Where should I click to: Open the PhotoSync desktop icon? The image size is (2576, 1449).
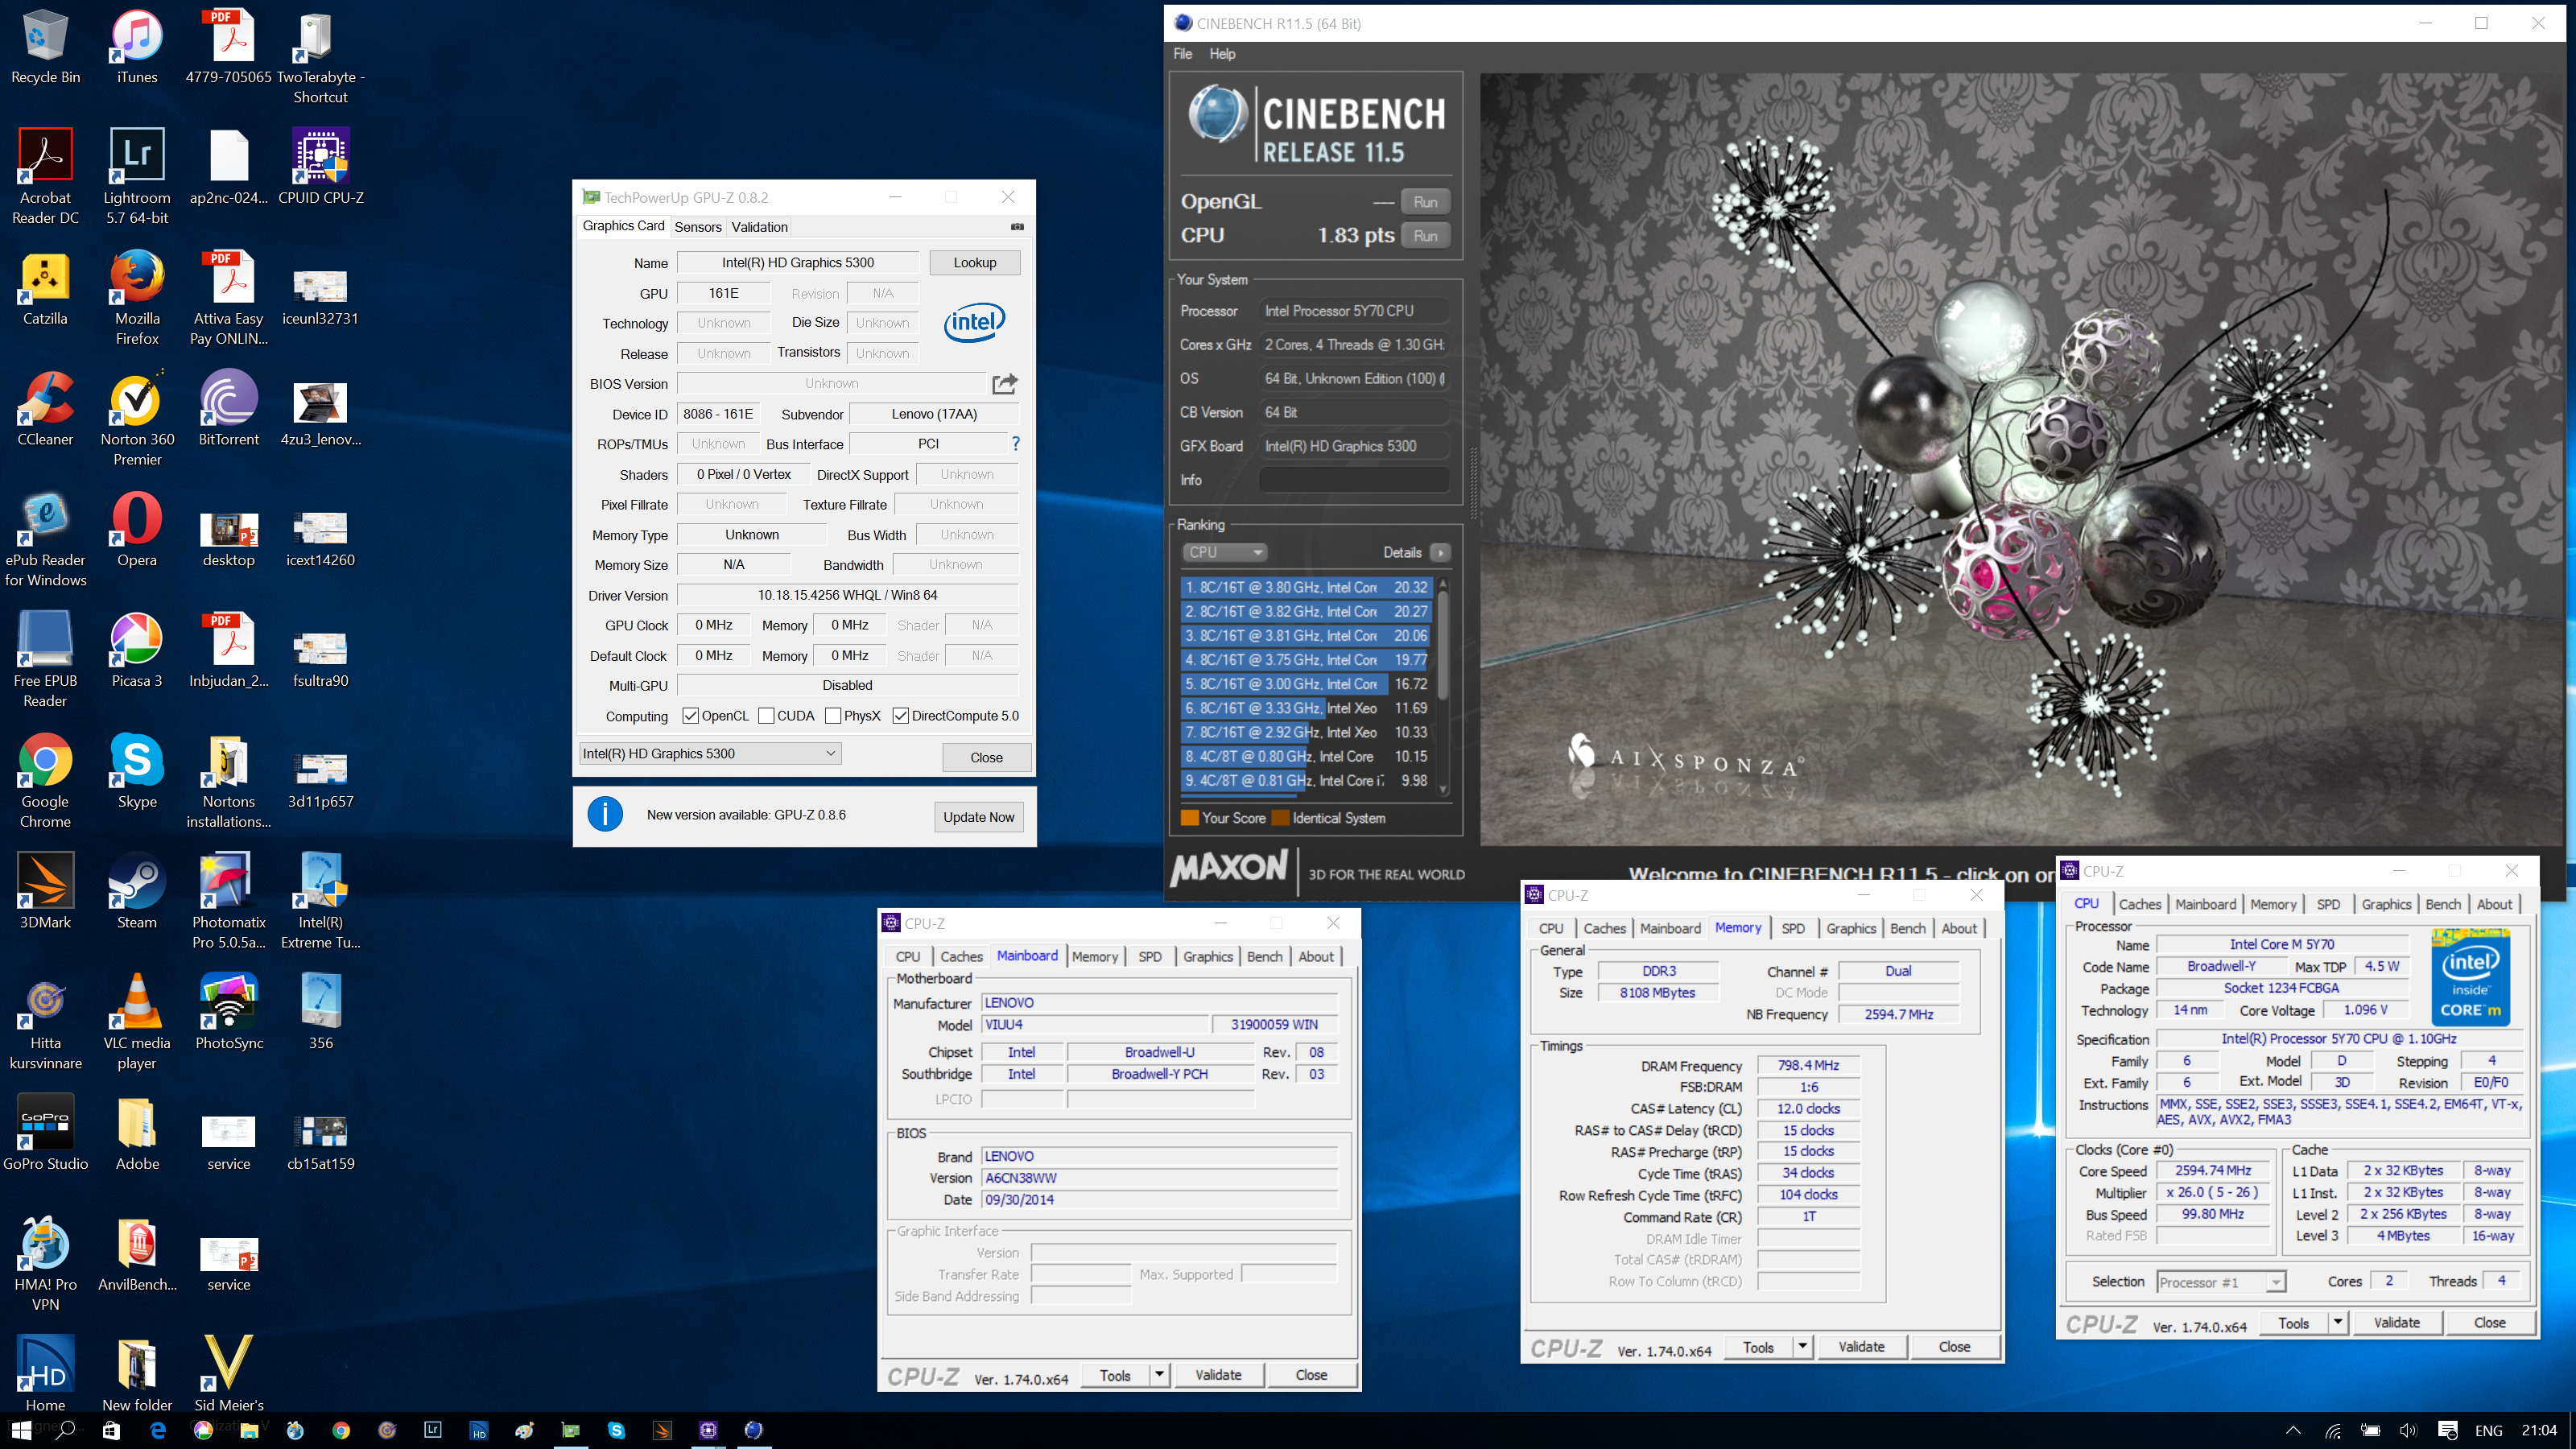(x=229, y=1012)
